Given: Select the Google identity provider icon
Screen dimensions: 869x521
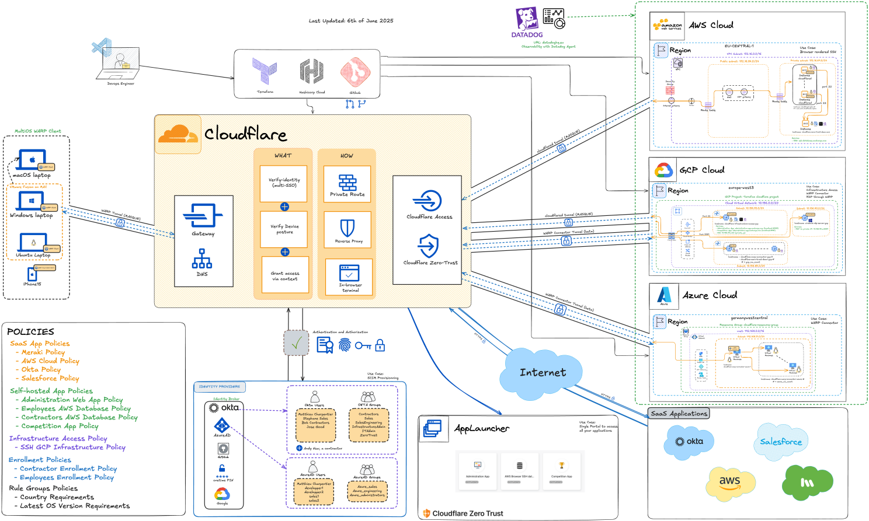Looking at the screenshot, I should (222, 494).
